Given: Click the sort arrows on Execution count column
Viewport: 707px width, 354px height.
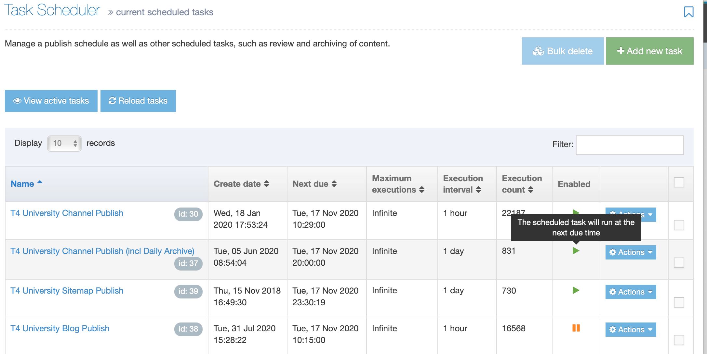Looking at the screenshot, I should pyautogui.click(x=531, y=190).
